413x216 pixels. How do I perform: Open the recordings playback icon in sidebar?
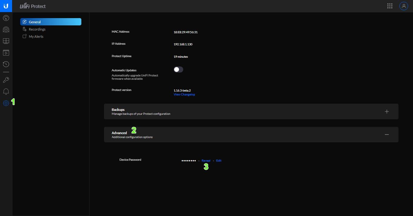click(x=6, y=53)
